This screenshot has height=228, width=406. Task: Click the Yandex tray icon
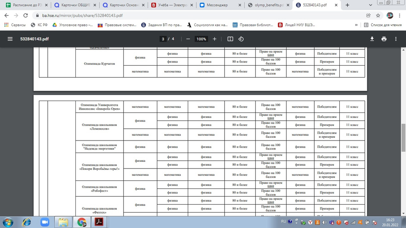click(x=311, y=222)
